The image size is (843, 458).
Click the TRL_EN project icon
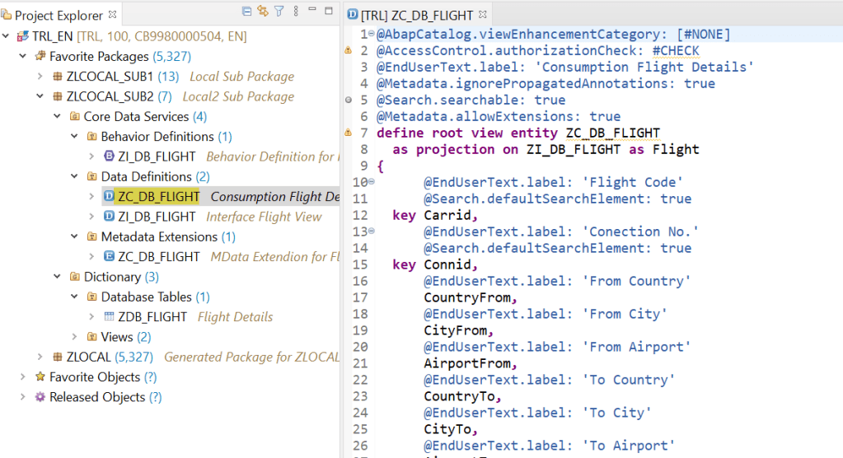point(22,36)
